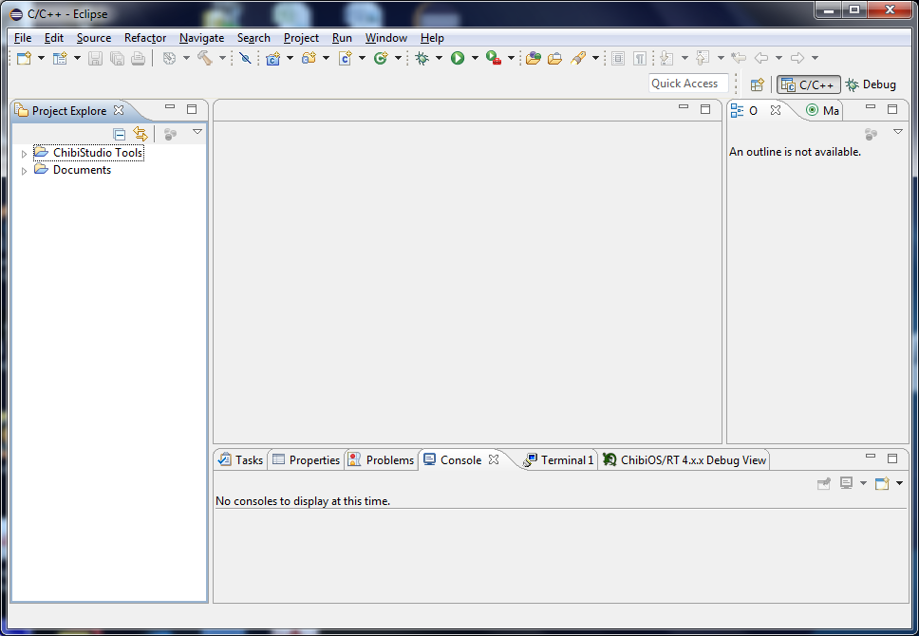
Task: Expand the Documents project node
Action: 25,171
